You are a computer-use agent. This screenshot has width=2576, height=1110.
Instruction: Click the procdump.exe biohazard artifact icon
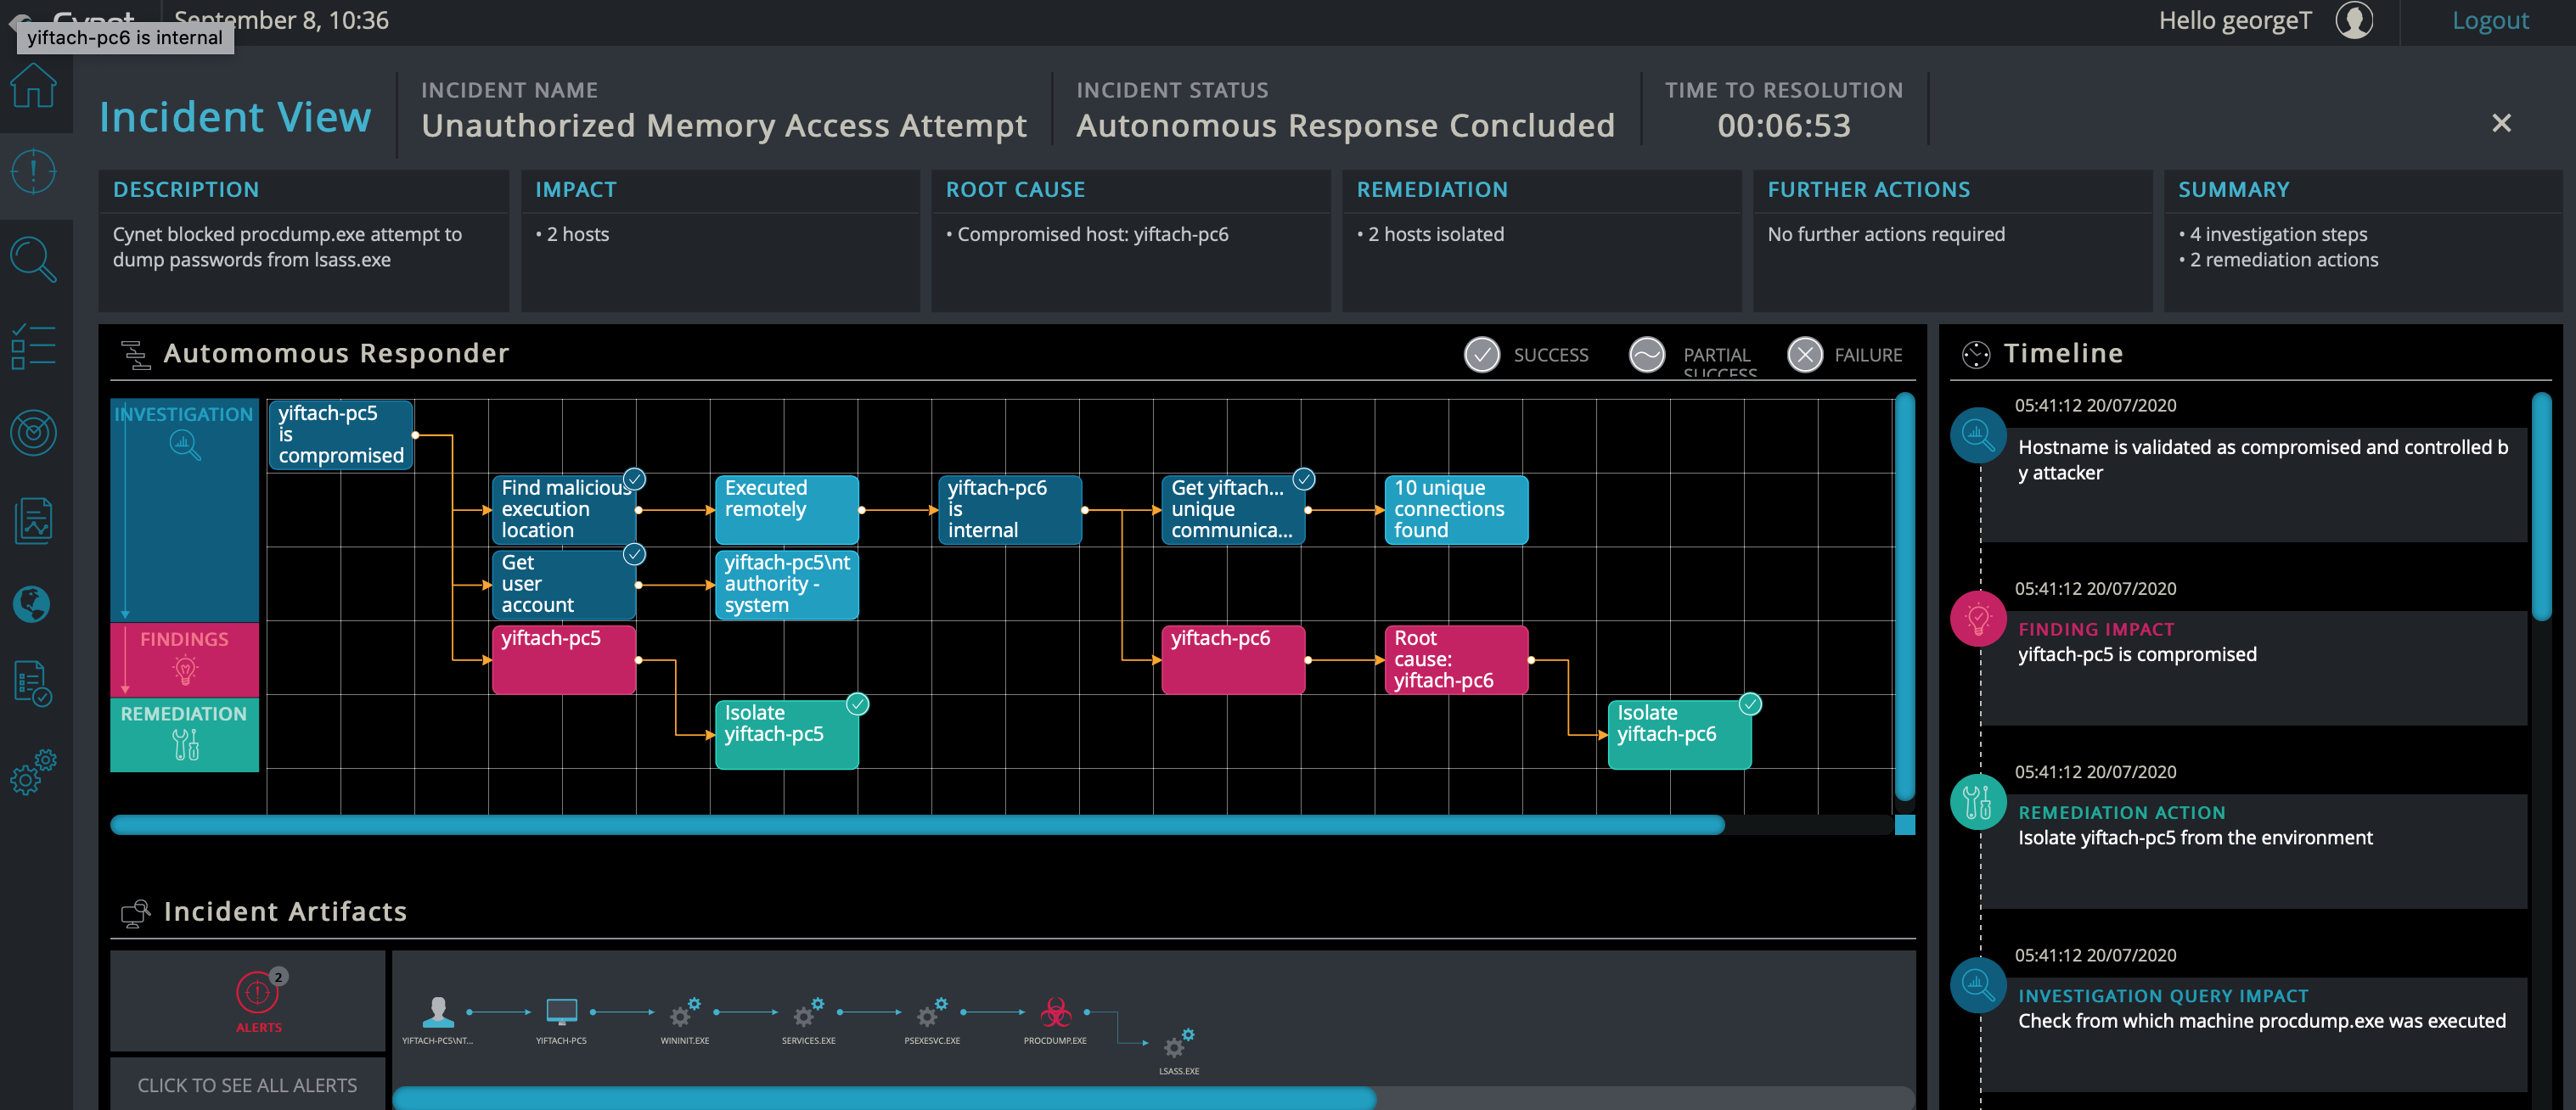(x=1055, y=1013)
